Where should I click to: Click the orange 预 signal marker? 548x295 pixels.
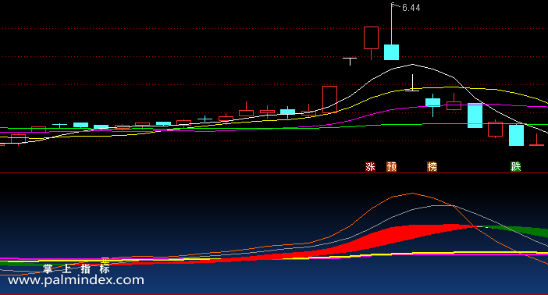(x=391, y=167)
